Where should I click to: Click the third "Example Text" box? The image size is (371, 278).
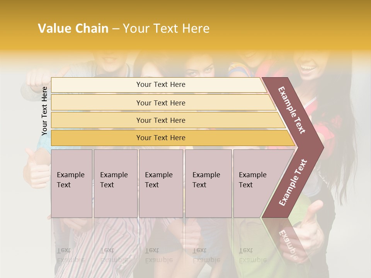point(161,183)
